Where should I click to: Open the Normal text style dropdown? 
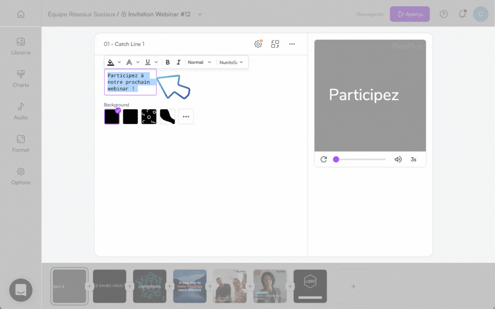click(x=199, y=62)
